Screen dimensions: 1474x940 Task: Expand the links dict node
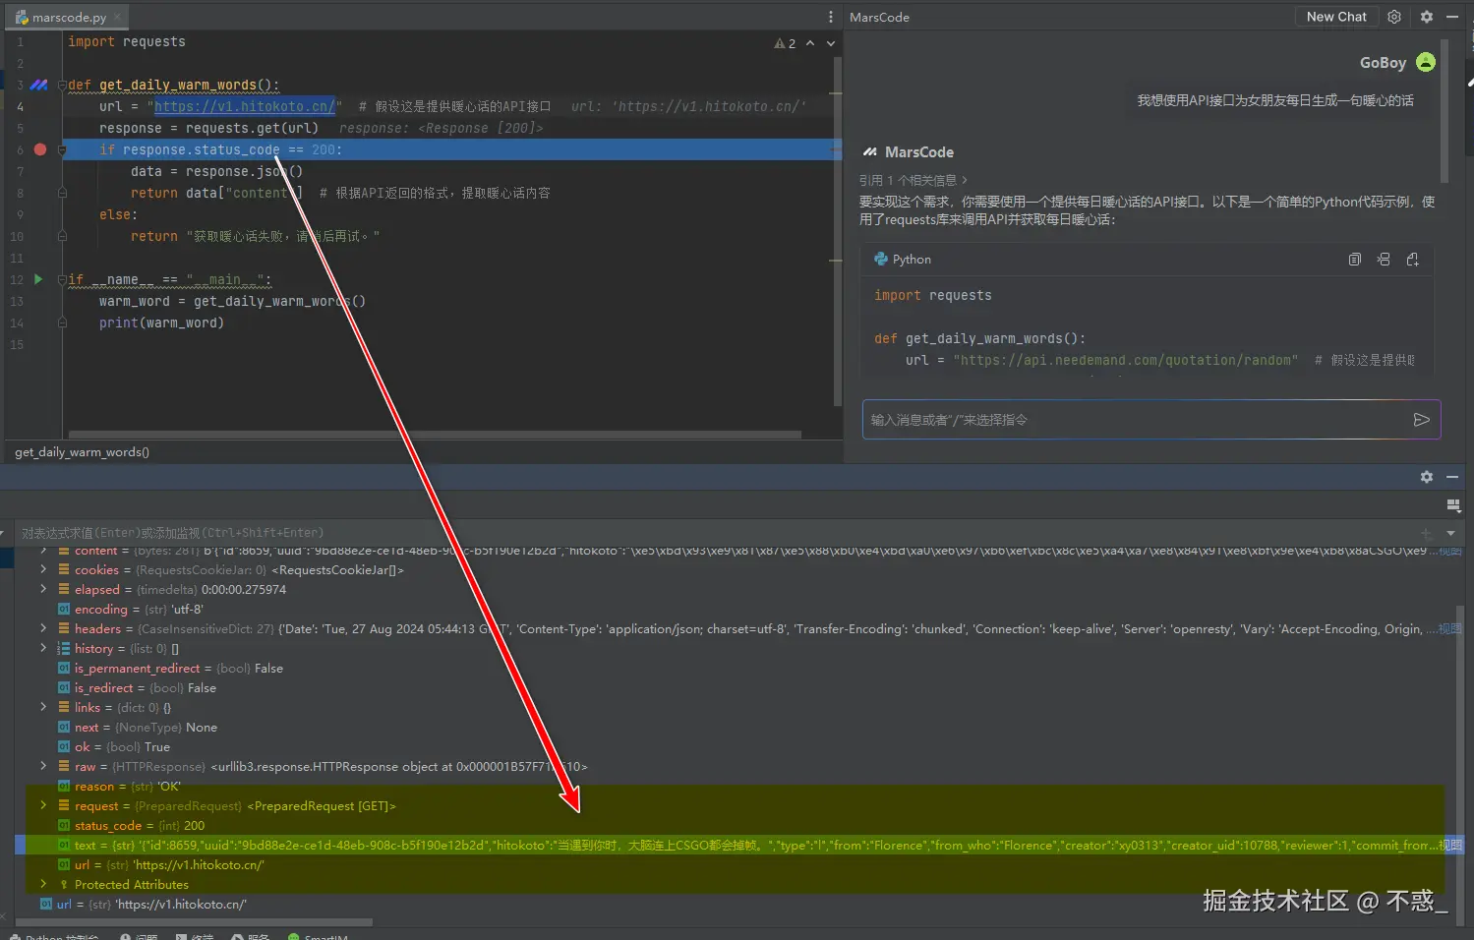pyautogui.click(x=43, y=708)
